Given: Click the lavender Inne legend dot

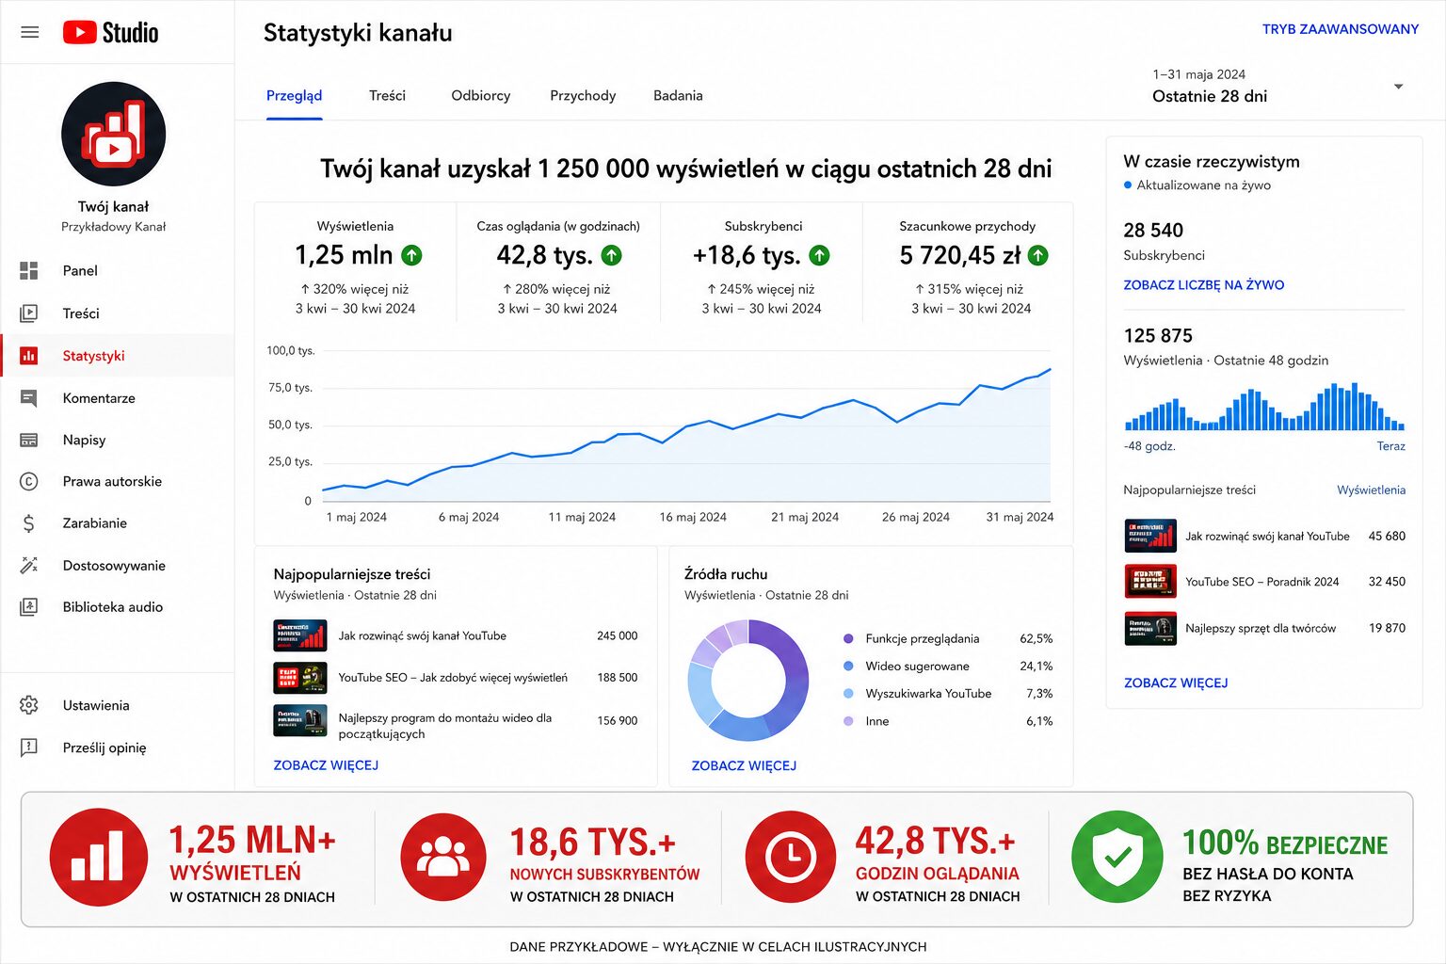Looking at the screenshot, I should coord(848,720).
